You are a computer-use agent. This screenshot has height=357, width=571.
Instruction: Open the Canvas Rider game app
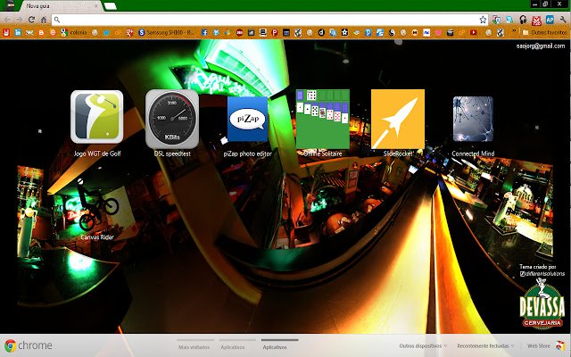tap(97, 204)
